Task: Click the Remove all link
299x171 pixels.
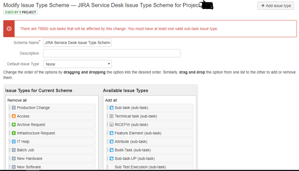Action: click(17, 100)
